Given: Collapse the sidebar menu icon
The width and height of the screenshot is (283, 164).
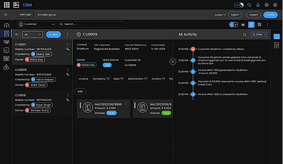Looking at the screenshot, I should (6, 15).
